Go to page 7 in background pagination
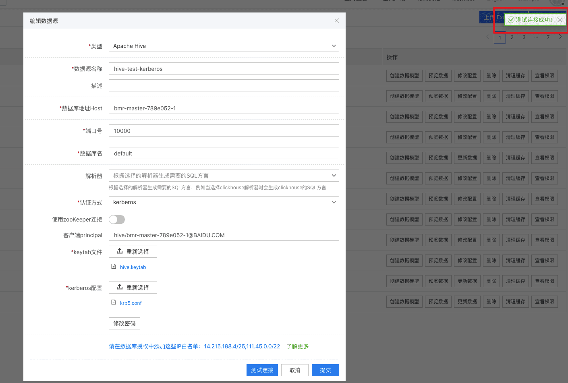This screenshot has width=568, height=383. pyautogui.click(x=548, y=37)
